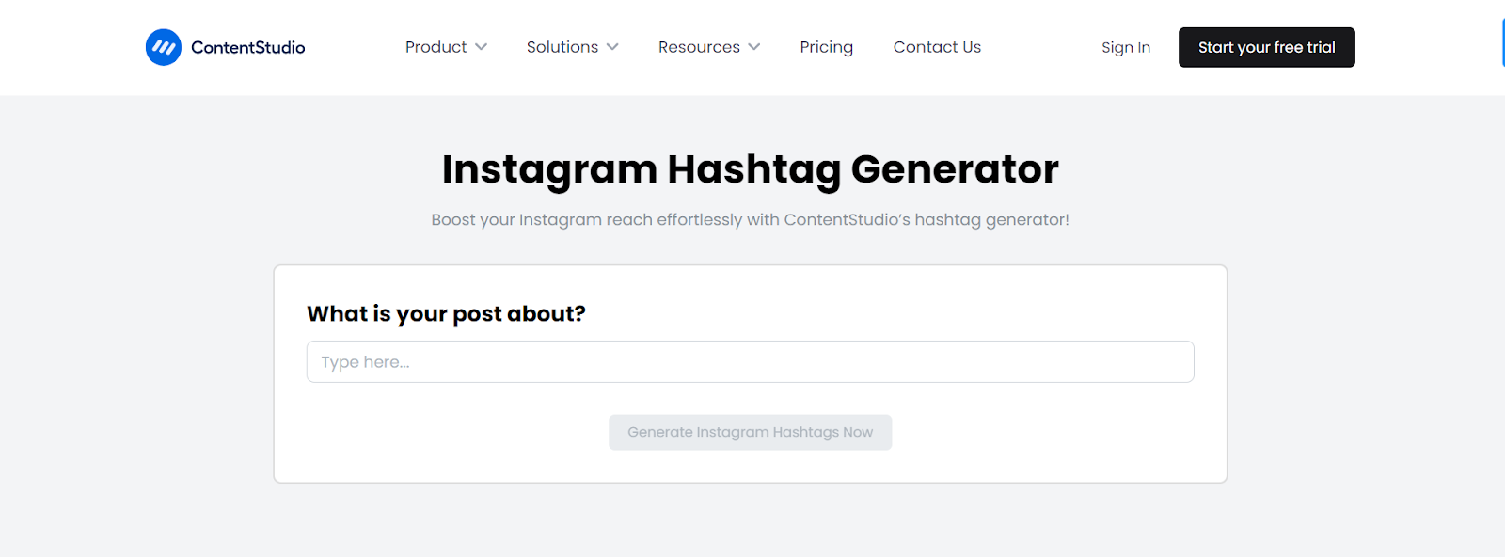The height and width of the screenshot is (557, 1505).
Task: Open the Solutions menu
Action: coord(562,47)
